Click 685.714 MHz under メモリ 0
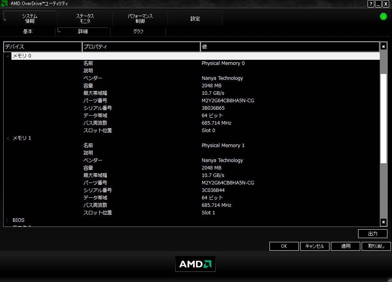This screenshot has width=392, height=282. pyautogui.click(x=217, y=123)
